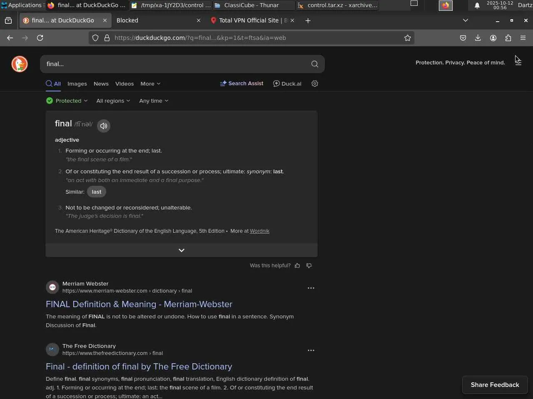The width and height of the screenshot is (533, 399).
Task: Switch to Images results
Action: coord(77,84)
